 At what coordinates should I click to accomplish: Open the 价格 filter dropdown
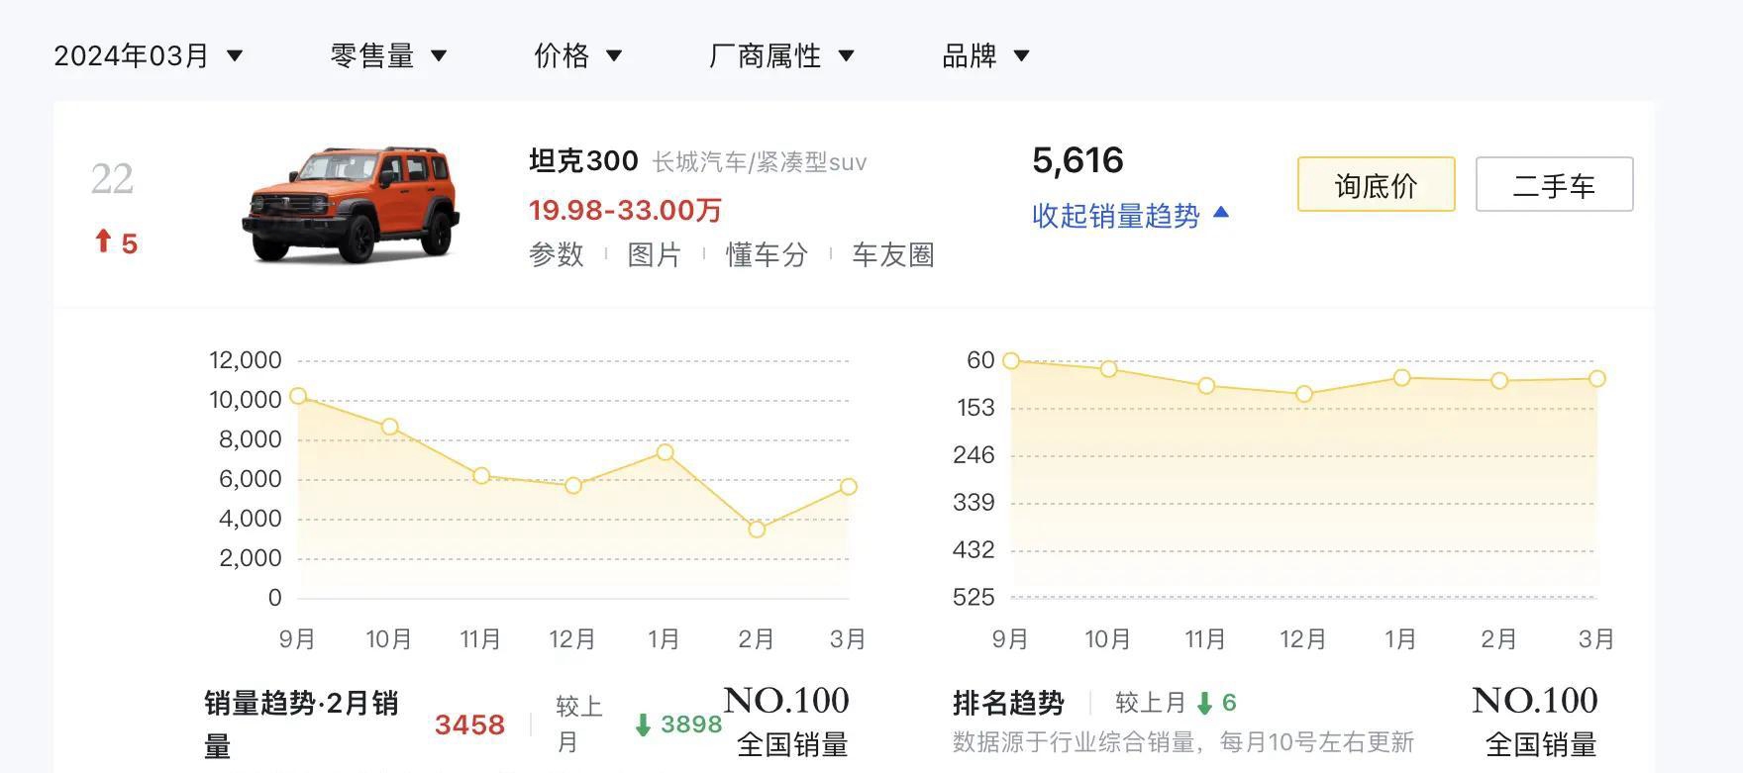coord(577,55)
